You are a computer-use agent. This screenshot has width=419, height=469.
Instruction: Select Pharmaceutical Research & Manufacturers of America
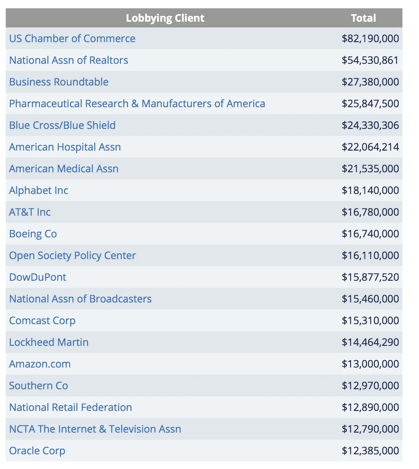tap(137, 104)
